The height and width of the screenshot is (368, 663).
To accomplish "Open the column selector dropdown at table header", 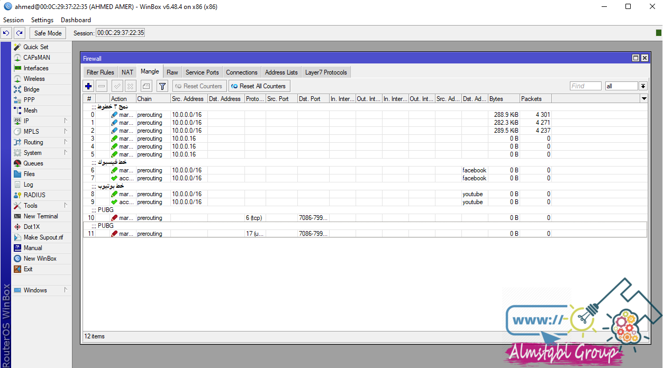I will coord(644,99).
